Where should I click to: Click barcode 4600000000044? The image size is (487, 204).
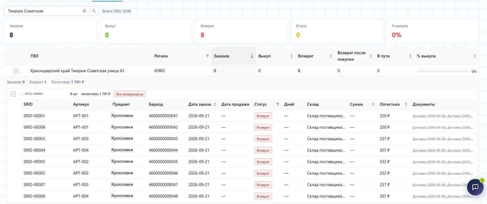tap(163, 150)
